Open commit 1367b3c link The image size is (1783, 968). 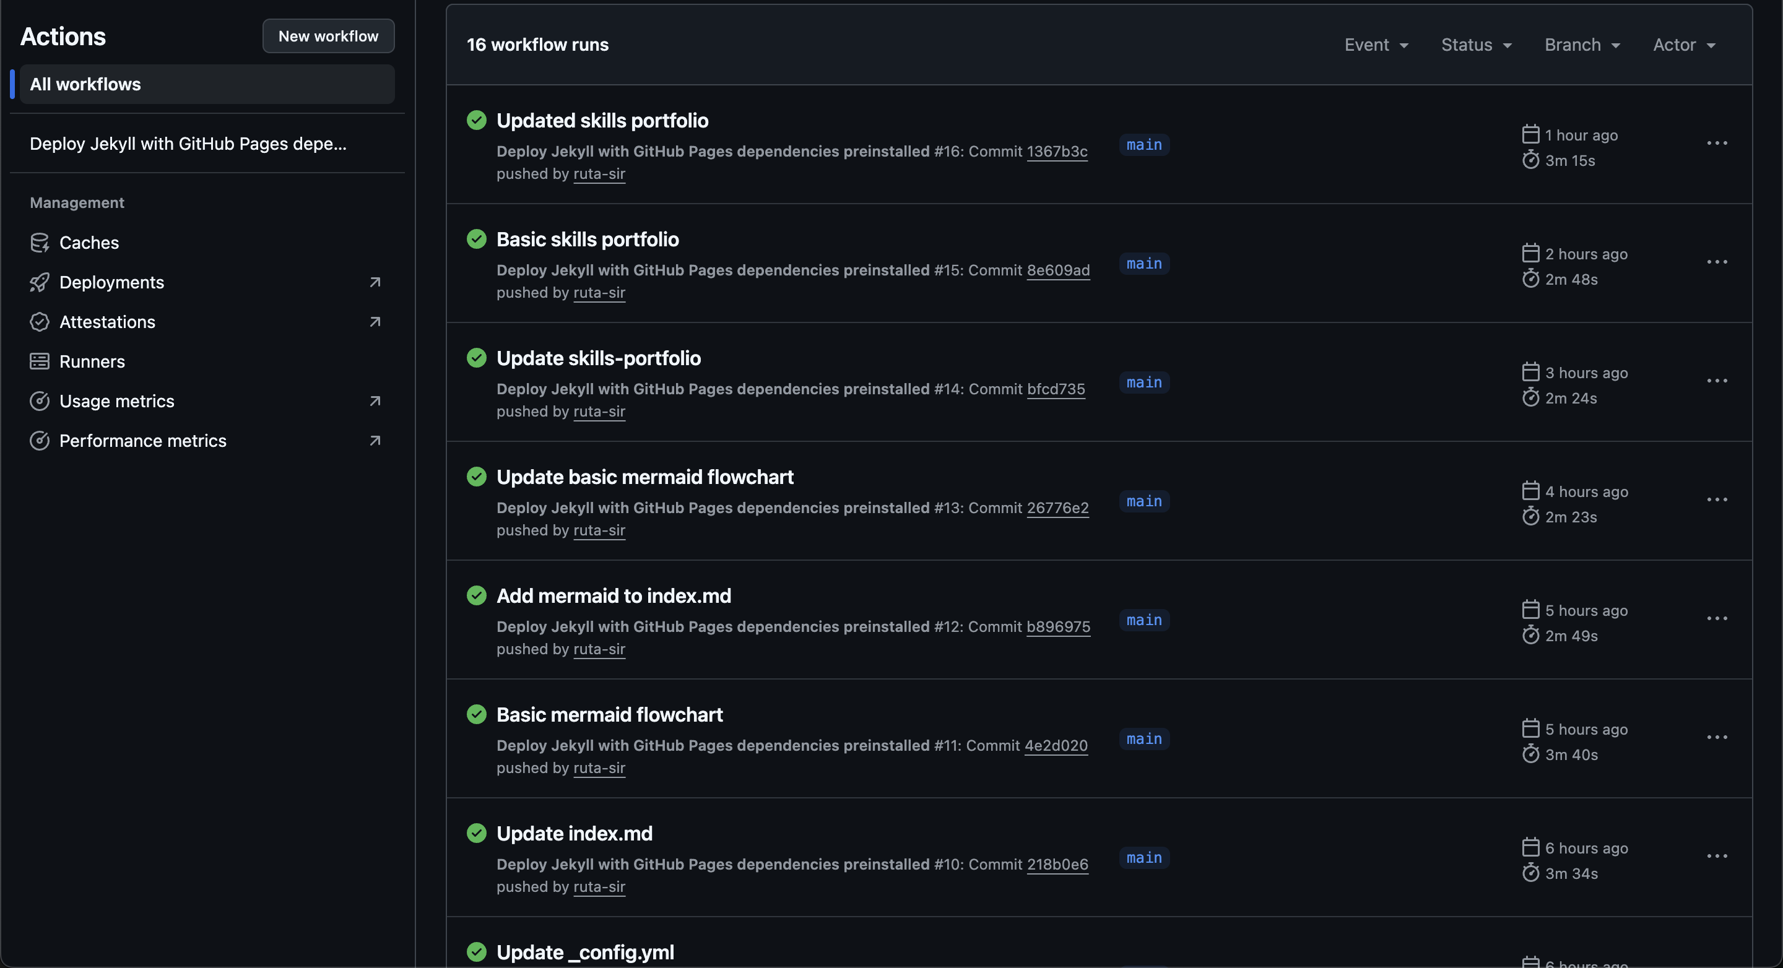point(1057,151)
